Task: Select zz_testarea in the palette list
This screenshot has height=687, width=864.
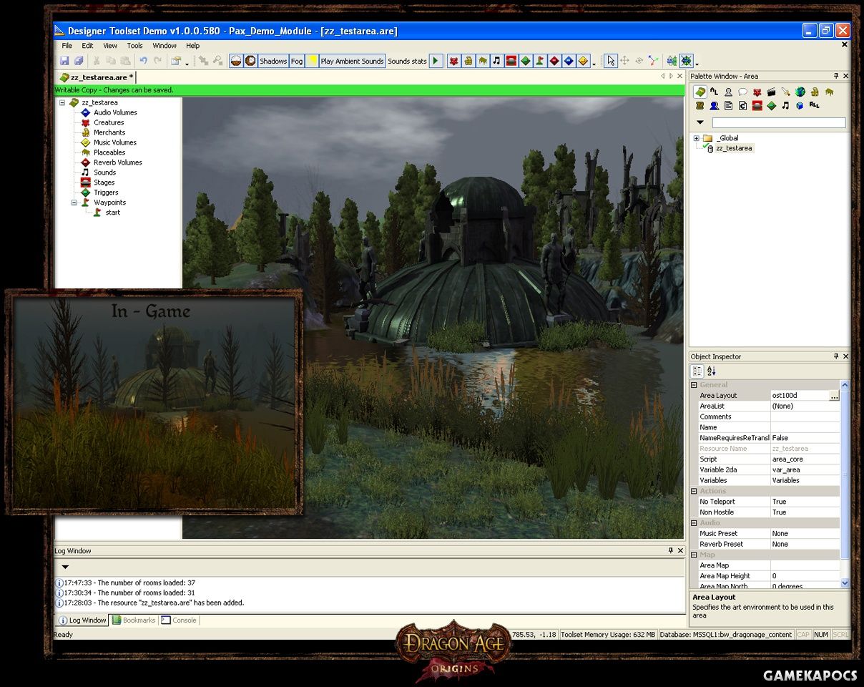Action: click(734, 148)
